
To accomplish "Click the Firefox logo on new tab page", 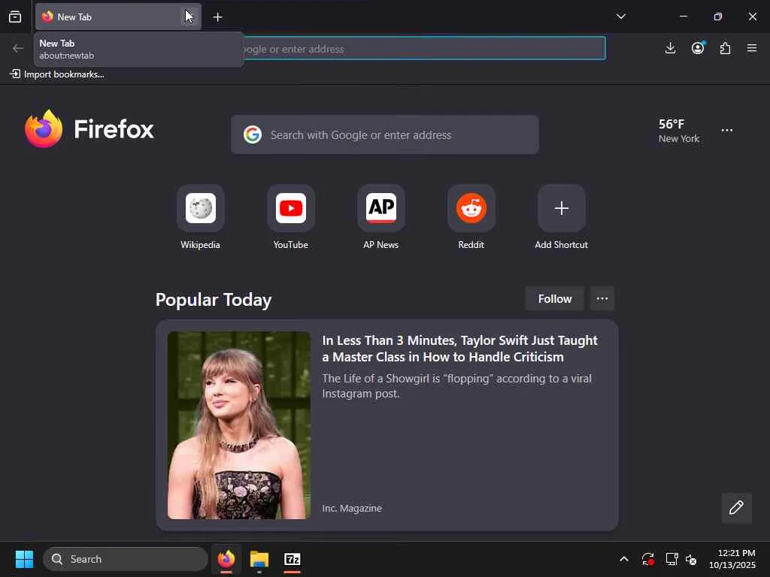I will point(89,129).
